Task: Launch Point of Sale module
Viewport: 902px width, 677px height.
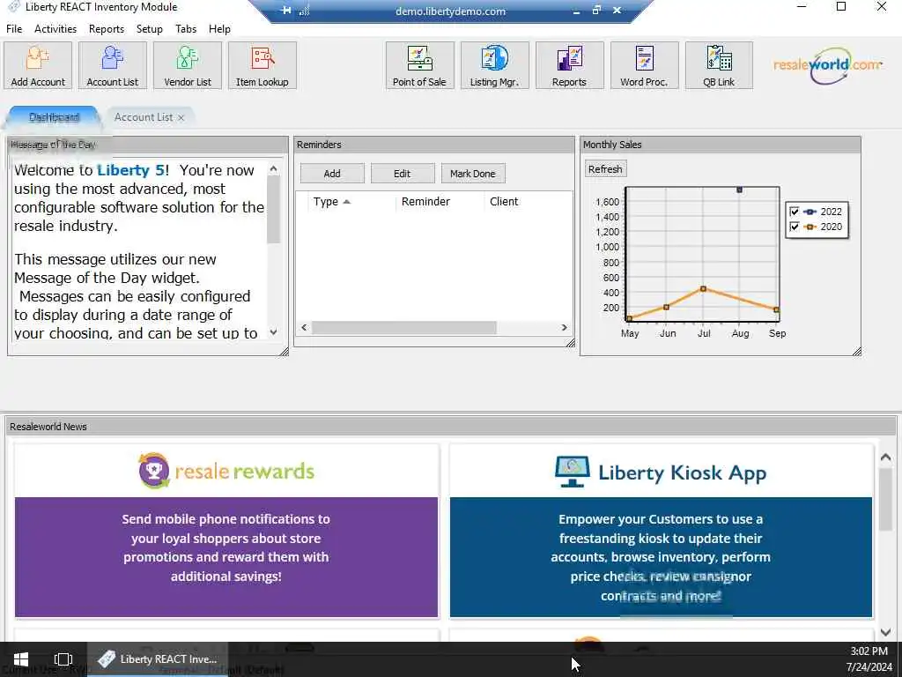Action: tap(419, 65)
